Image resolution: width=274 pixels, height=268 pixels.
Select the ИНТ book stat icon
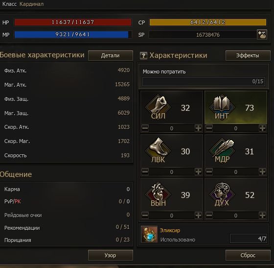[222, 107]
